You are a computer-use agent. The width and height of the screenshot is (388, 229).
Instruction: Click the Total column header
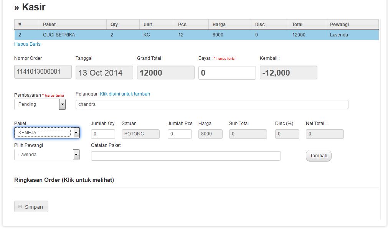click(x=307, y=25)
